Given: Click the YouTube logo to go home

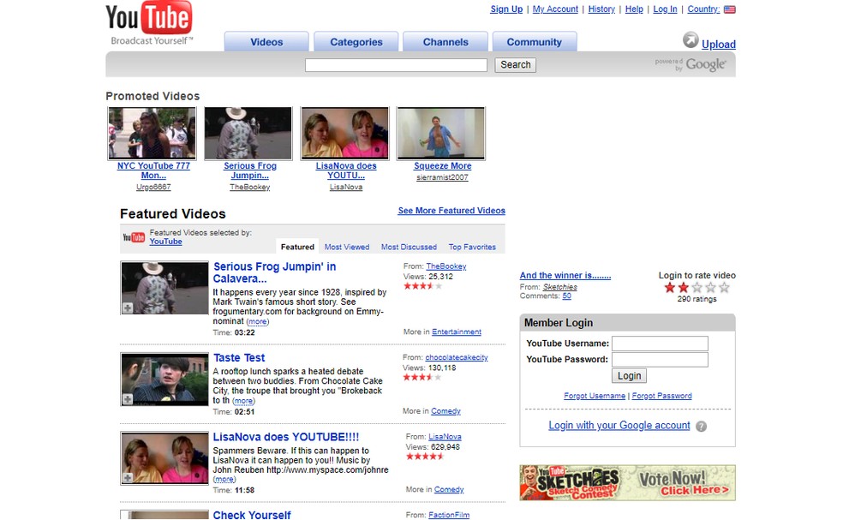Looking at the screenshot, I should click(148, 17).
